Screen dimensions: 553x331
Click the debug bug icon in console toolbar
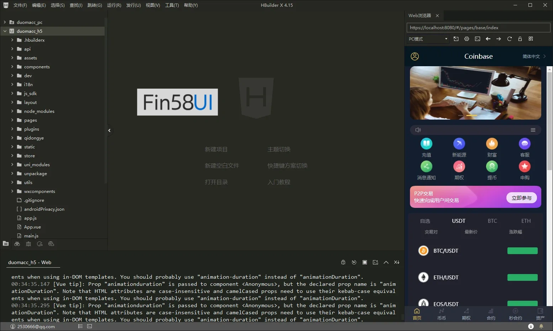(343, 262)
